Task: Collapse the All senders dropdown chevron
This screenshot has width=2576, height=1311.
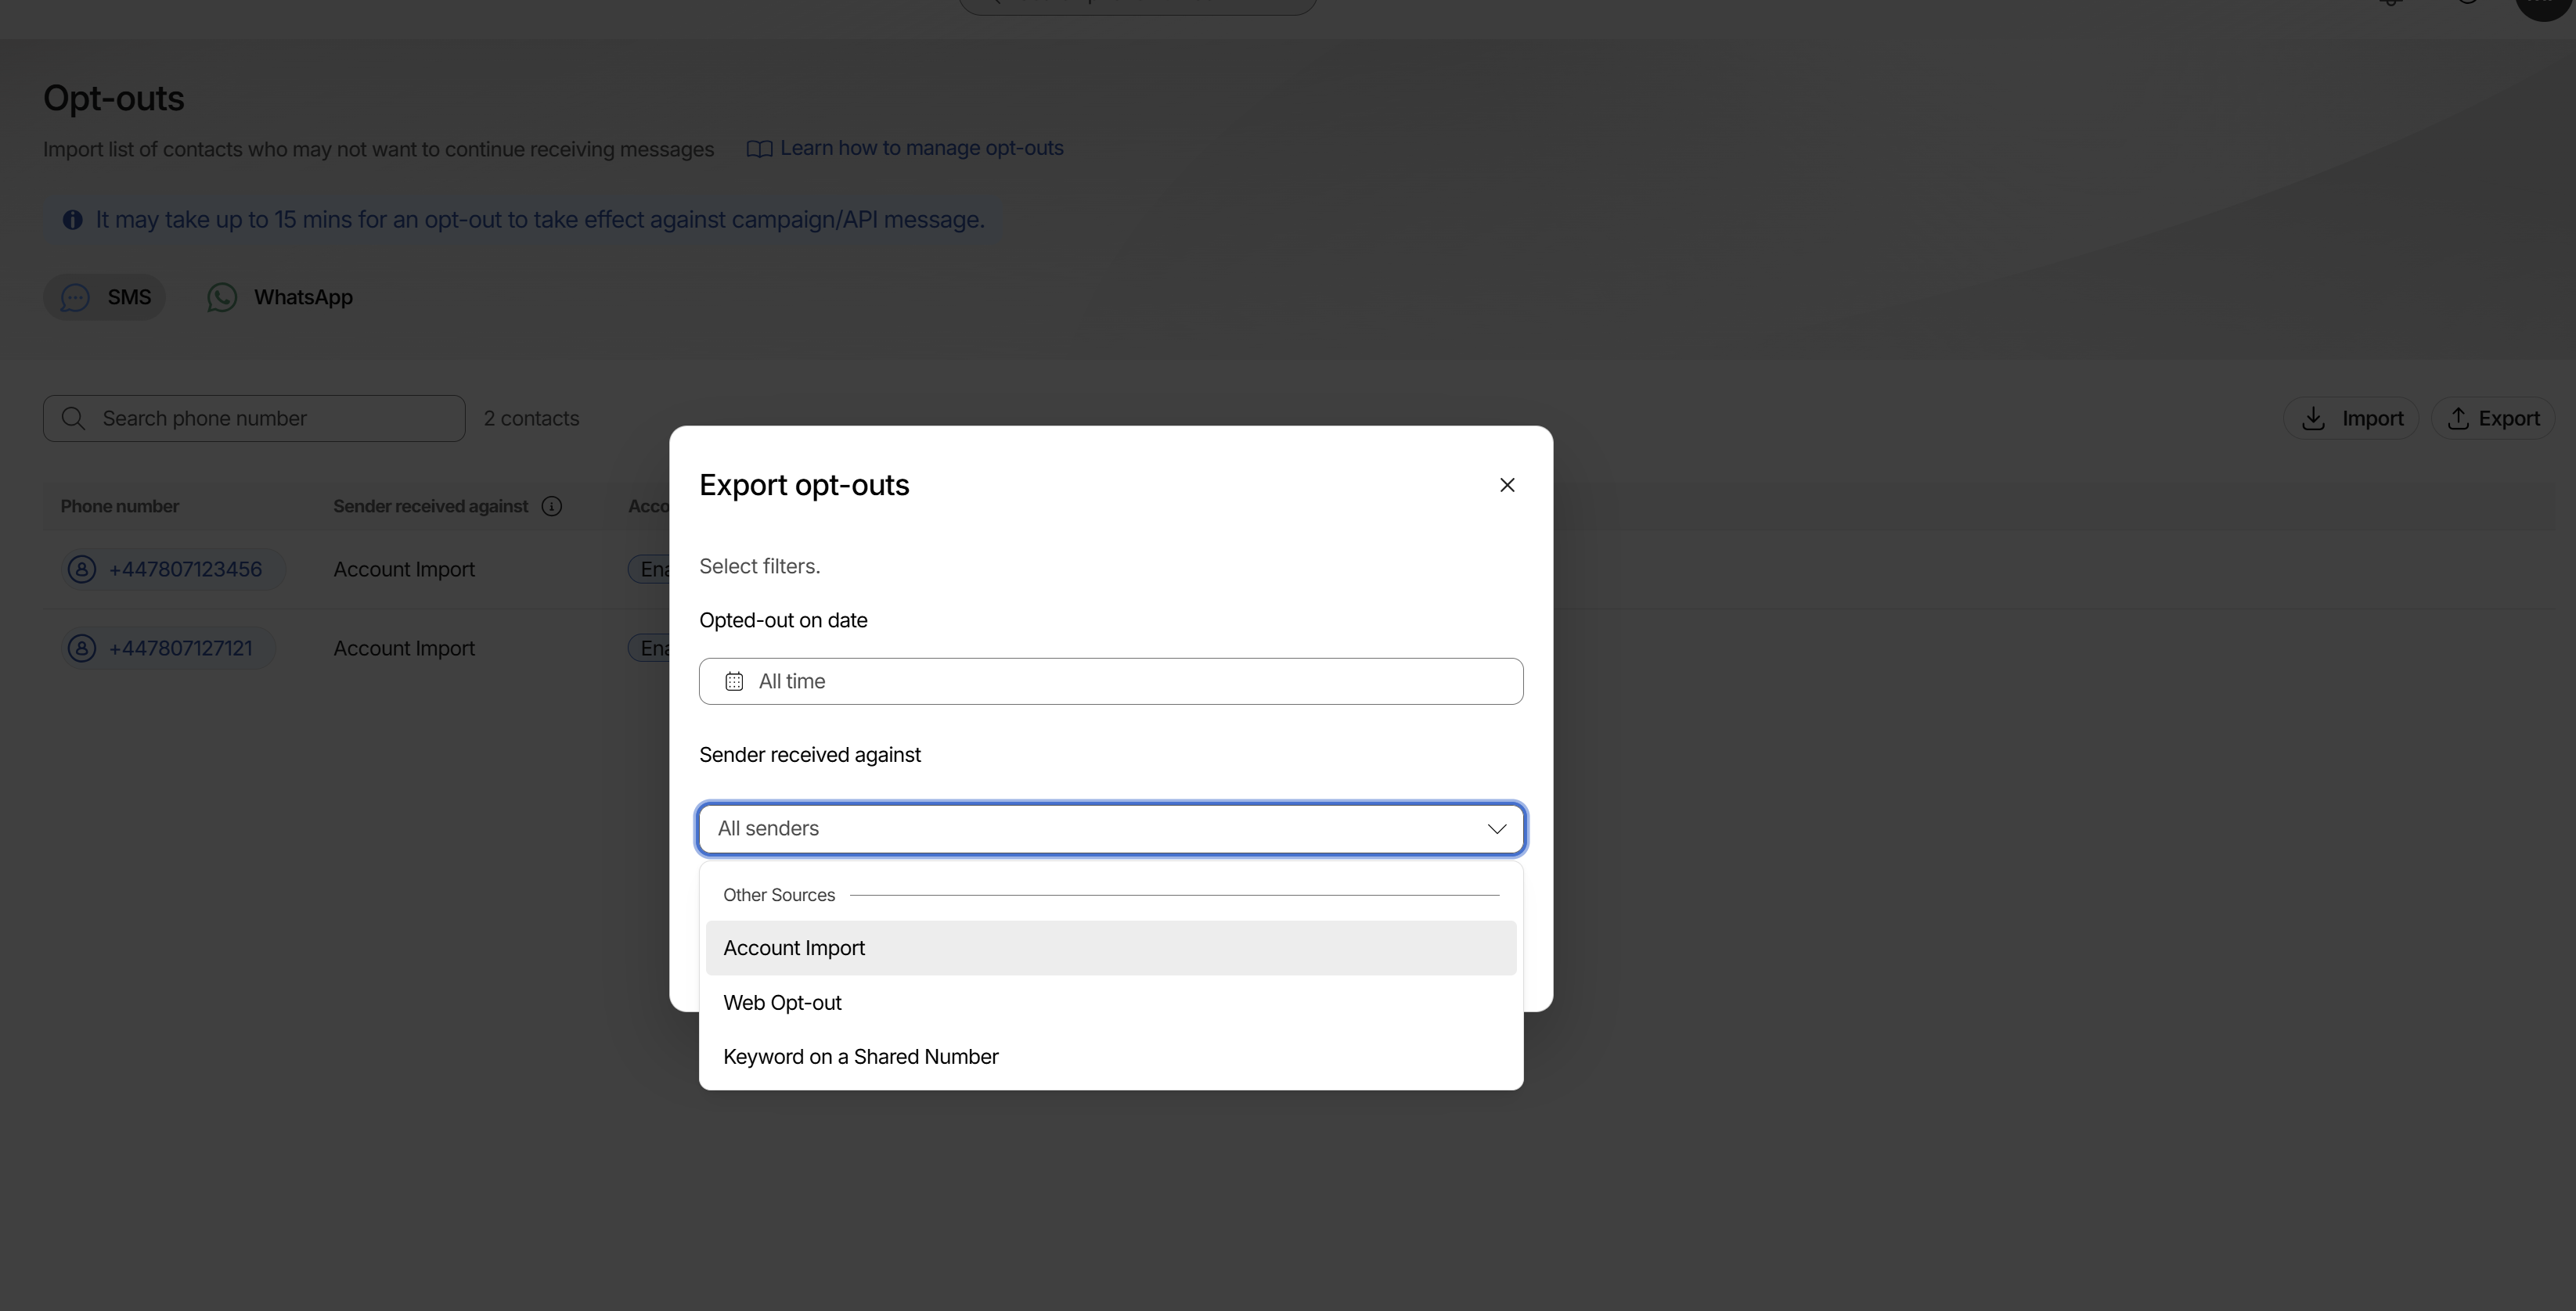Action: pyautogui.click(x=1496, y=829)
